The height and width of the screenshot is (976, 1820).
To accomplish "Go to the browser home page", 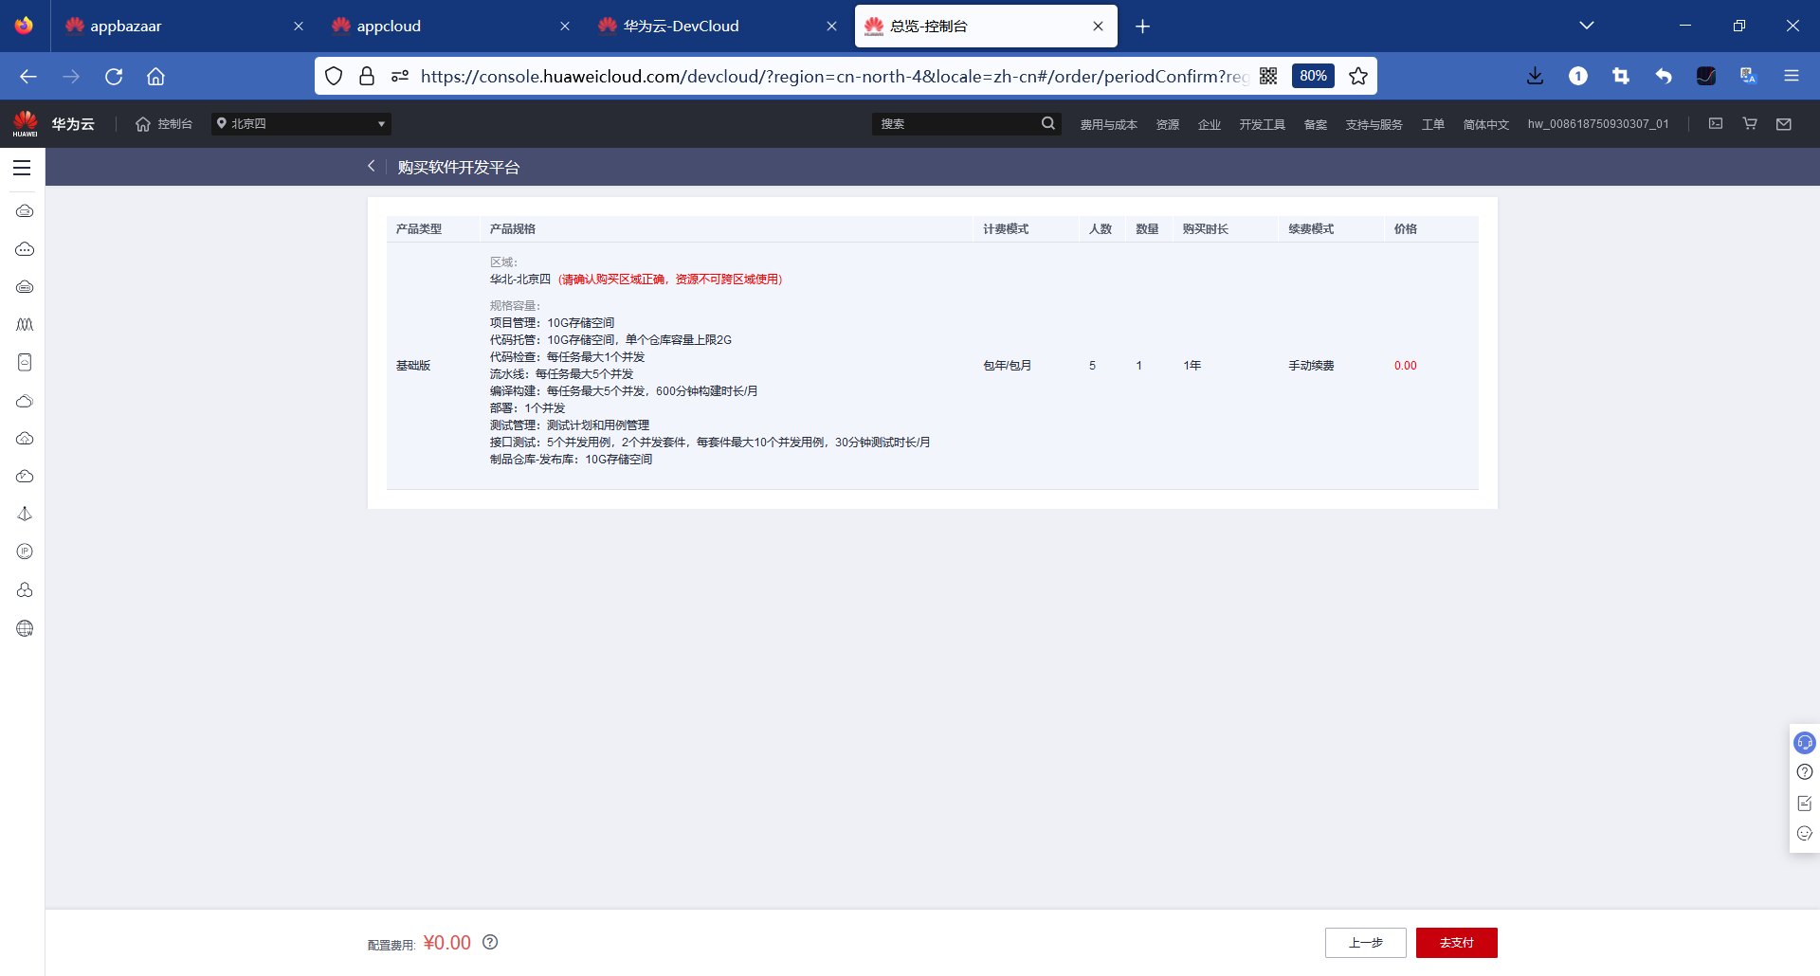I will pyautogui.click(x=155, y=76).
